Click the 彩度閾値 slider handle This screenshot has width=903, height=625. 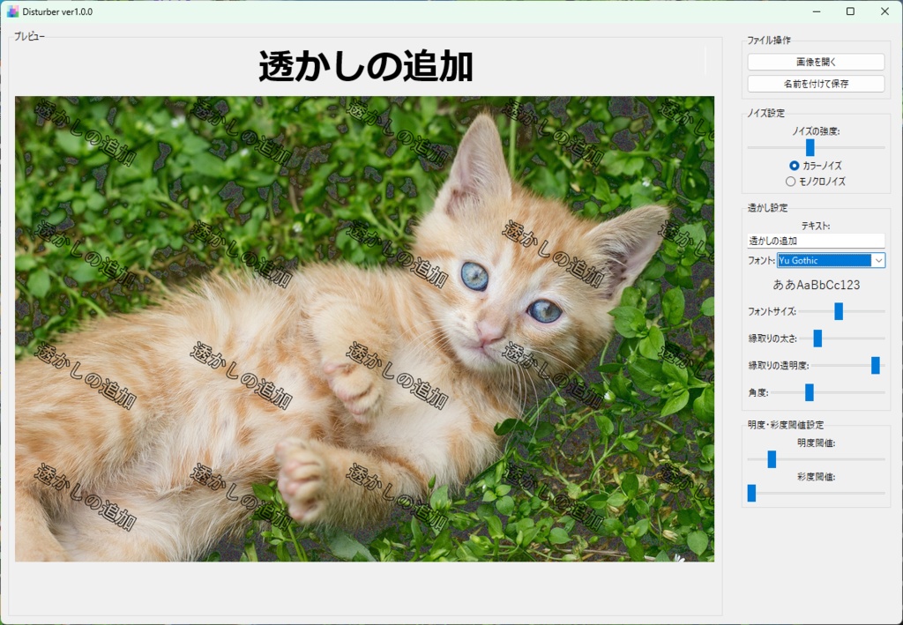[751, 493]
